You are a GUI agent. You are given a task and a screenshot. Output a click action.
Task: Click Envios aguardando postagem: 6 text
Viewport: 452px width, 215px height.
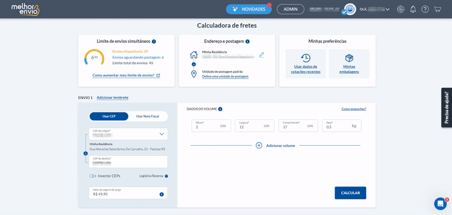coord(138,57)
